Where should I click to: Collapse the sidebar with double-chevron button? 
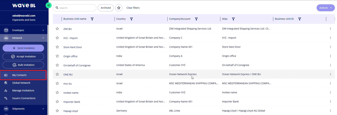[48, 5]
